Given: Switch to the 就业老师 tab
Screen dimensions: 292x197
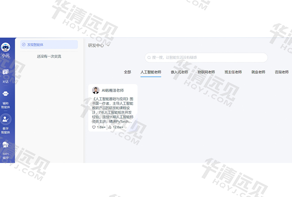Looking at the screenshot, I should pyautogui.click(x=258, y=72).
